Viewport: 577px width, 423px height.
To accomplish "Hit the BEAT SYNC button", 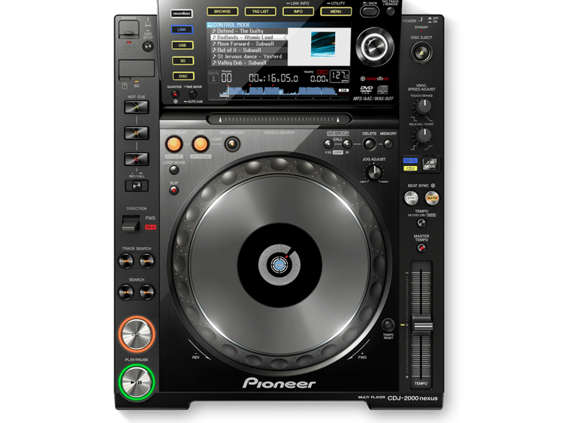I will point(411,198).
